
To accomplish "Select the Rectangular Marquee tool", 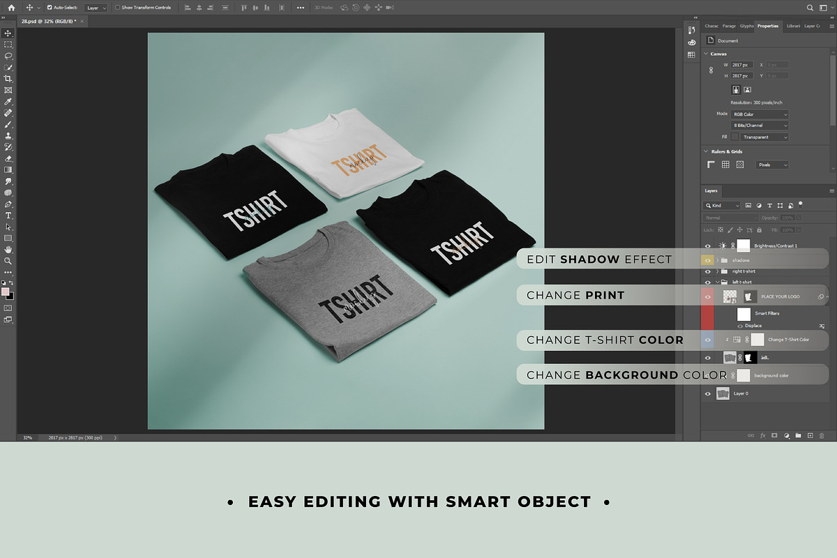I will [8, 44].
